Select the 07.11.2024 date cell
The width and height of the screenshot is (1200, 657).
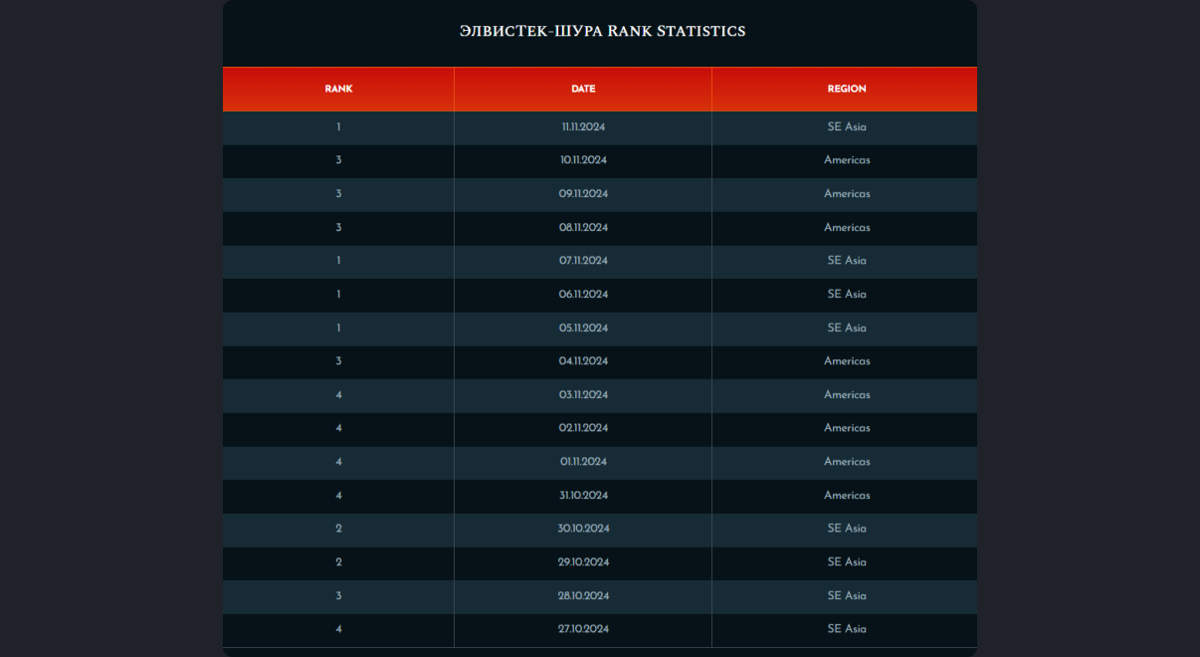coord(583,261)
